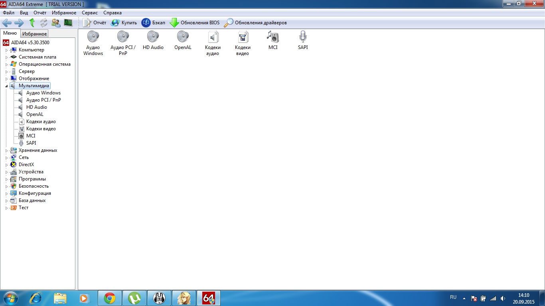Select Конфигурация in the tree

point(35,193)
